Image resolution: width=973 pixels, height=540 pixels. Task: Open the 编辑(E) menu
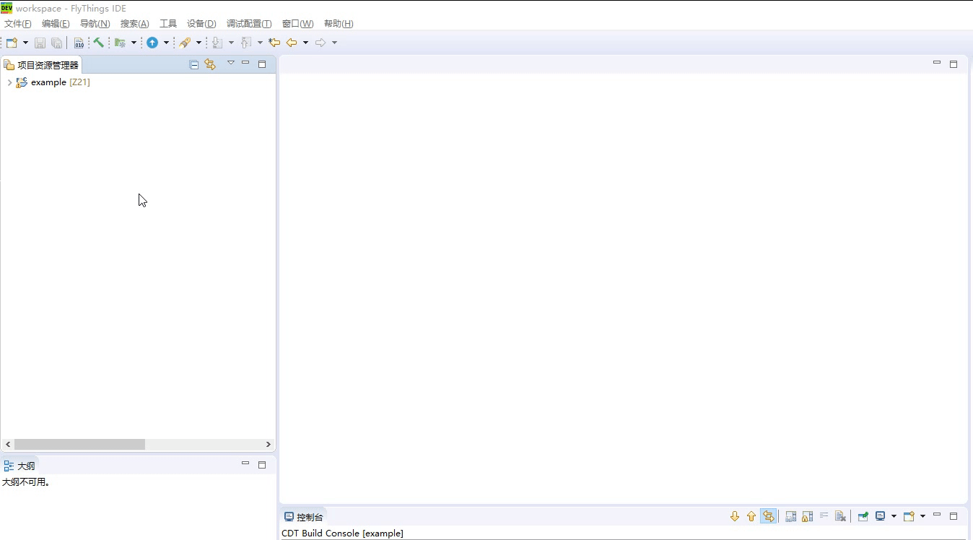(56, 24)
